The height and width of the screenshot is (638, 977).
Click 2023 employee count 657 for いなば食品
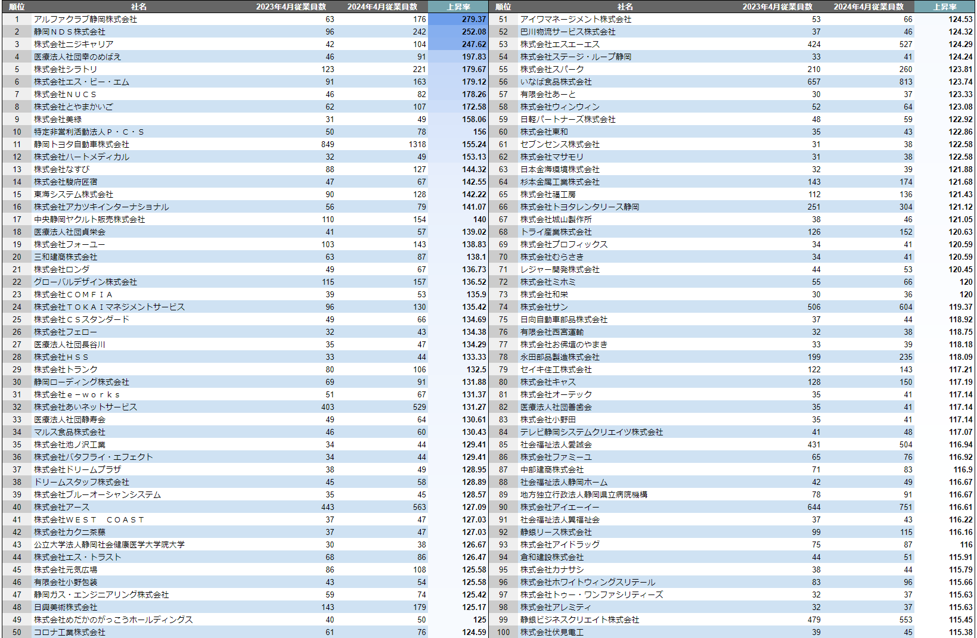tap(814, 82)
